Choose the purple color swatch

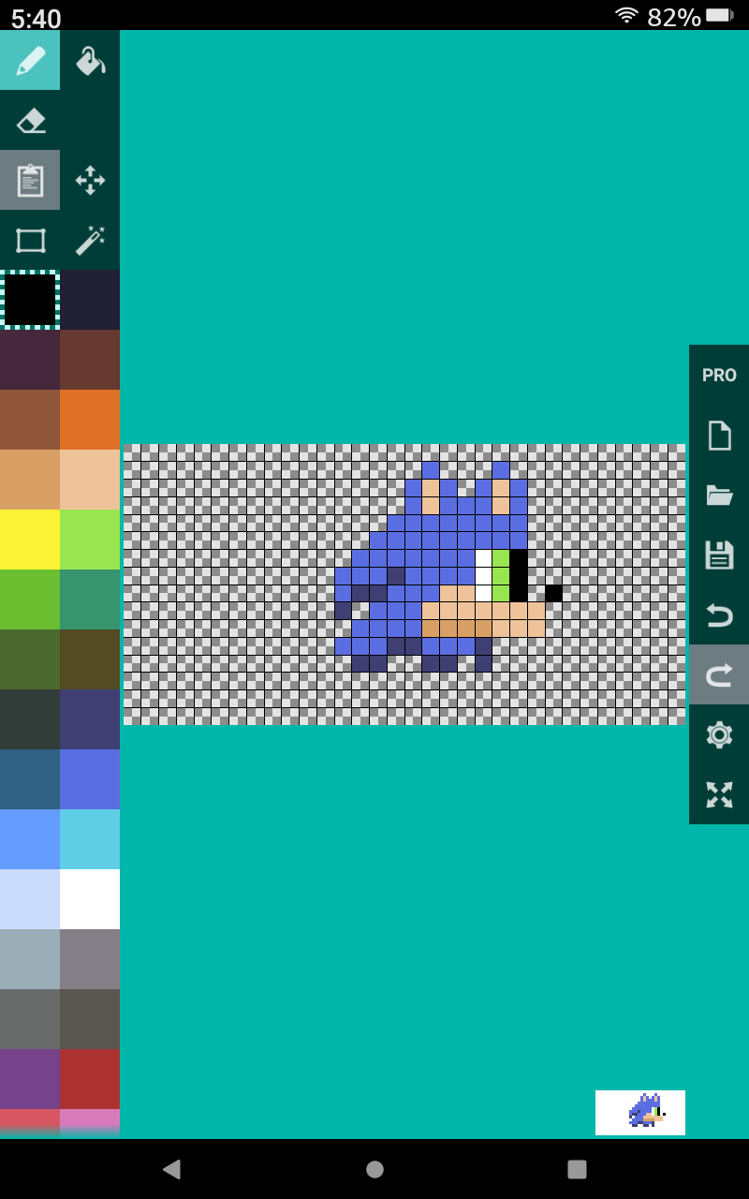point(30,1079)
